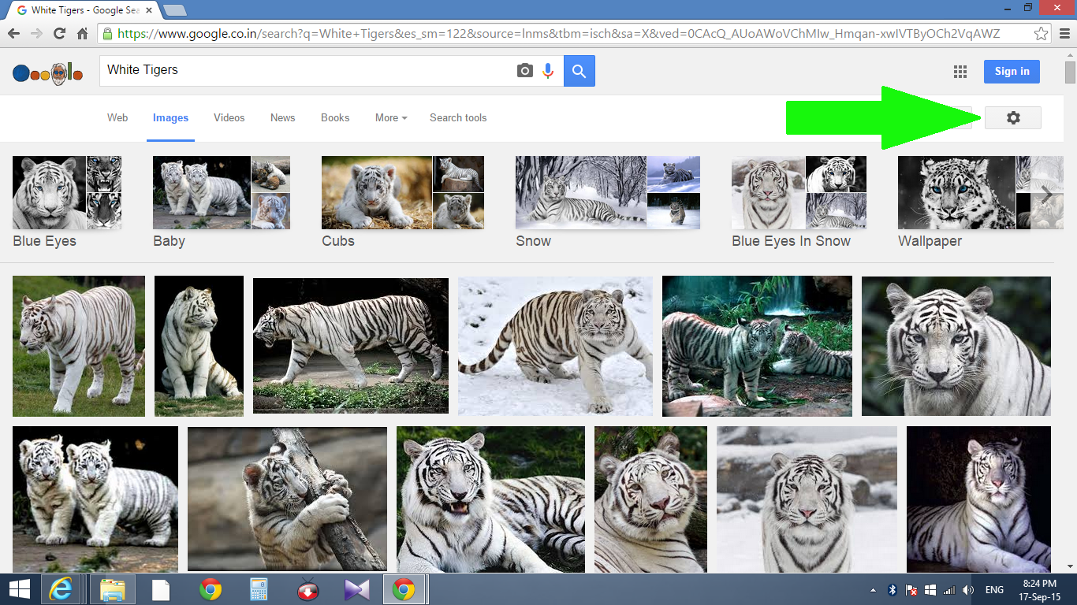Click the blue search magnifier button

pos(579,71)
